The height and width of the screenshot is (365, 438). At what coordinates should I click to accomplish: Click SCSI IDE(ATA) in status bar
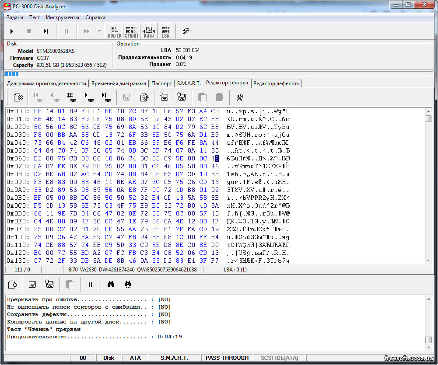pyautogui.click(x=279, y=358)
